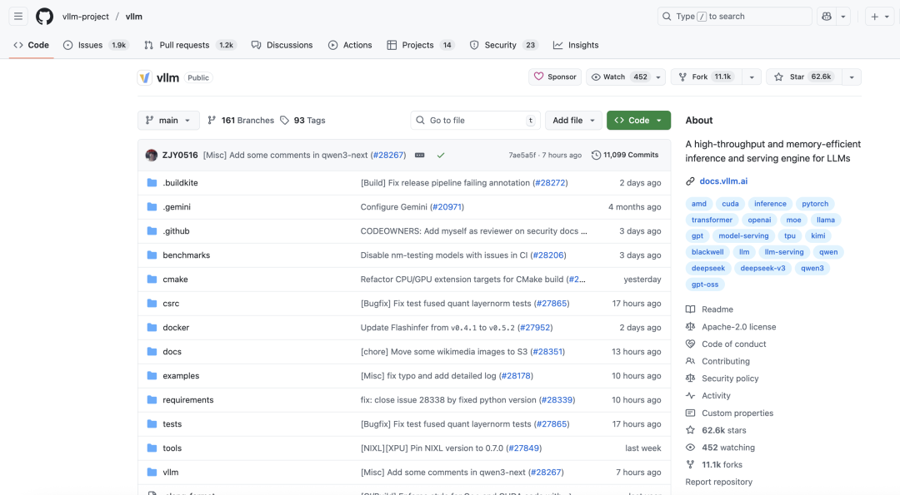Open the csrc folder

click(171, 304)
